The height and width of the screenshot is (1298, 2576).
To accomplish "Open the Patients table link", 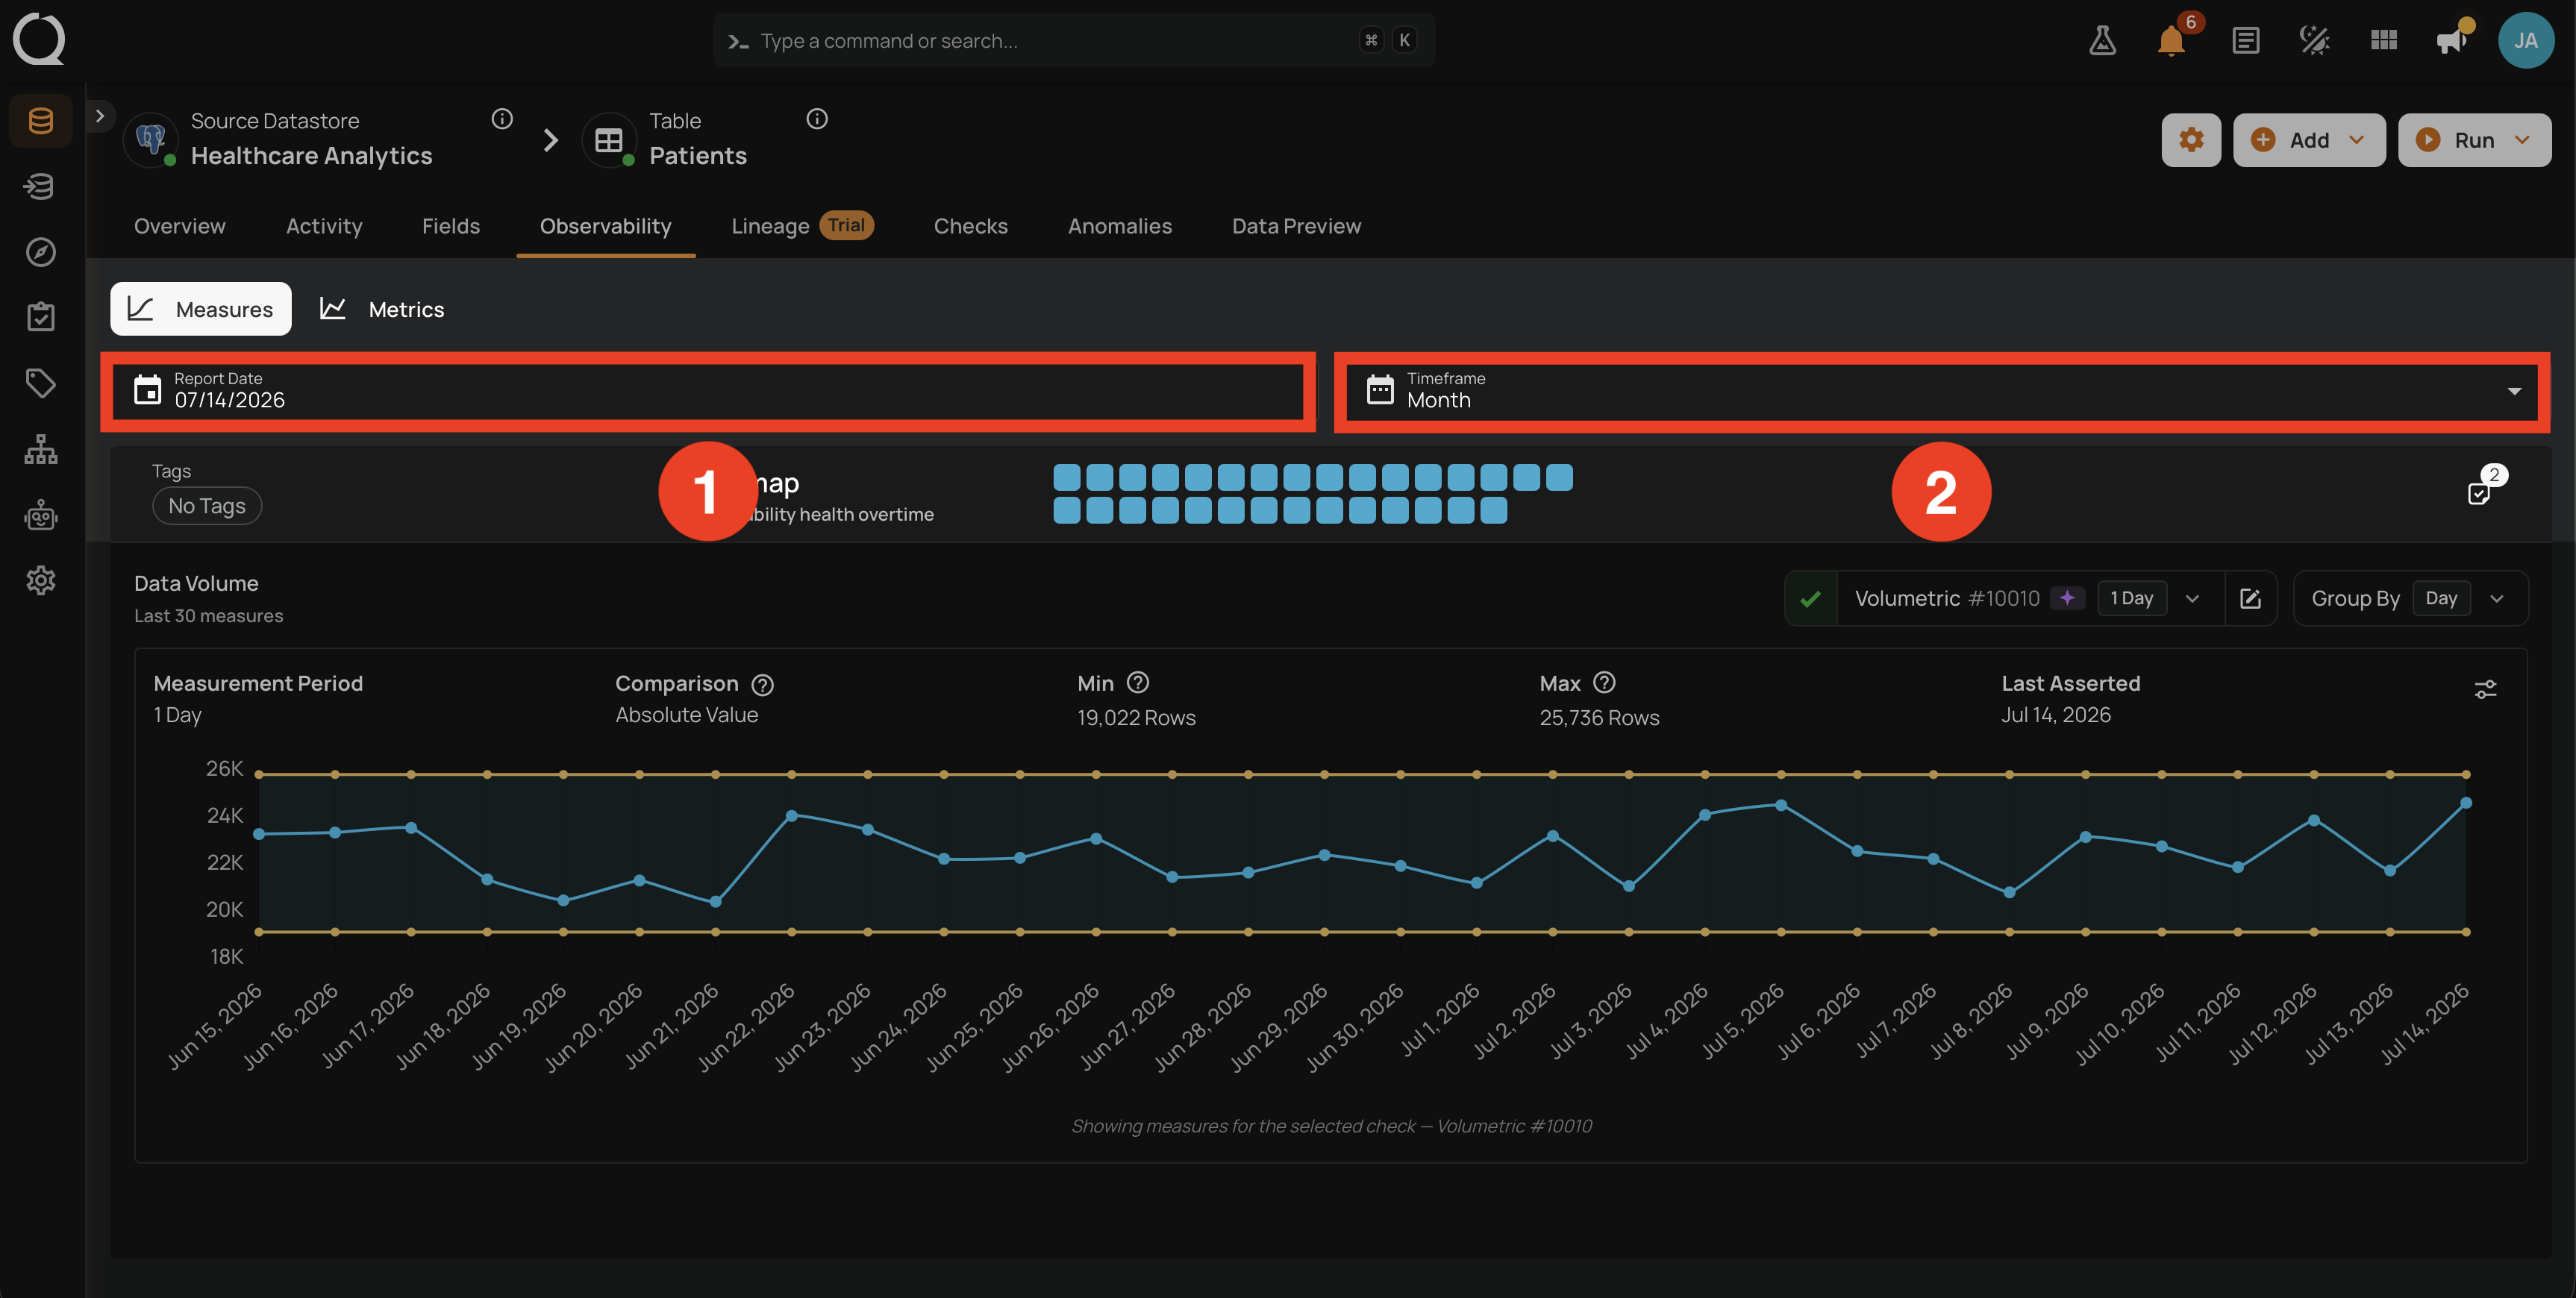I will pos(698,156).
